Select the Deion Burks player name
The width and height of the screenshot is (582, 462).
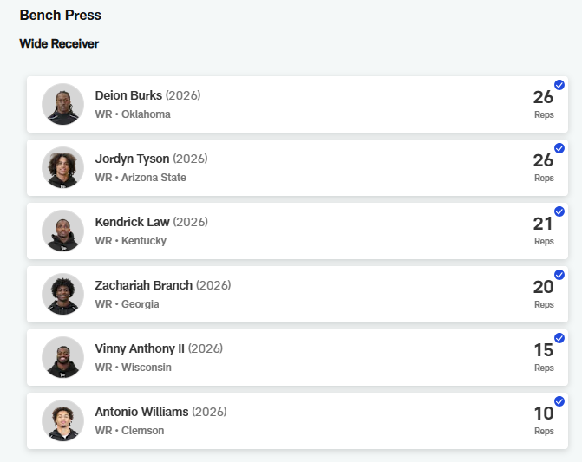pyautogui.click(x=128, y=95)
